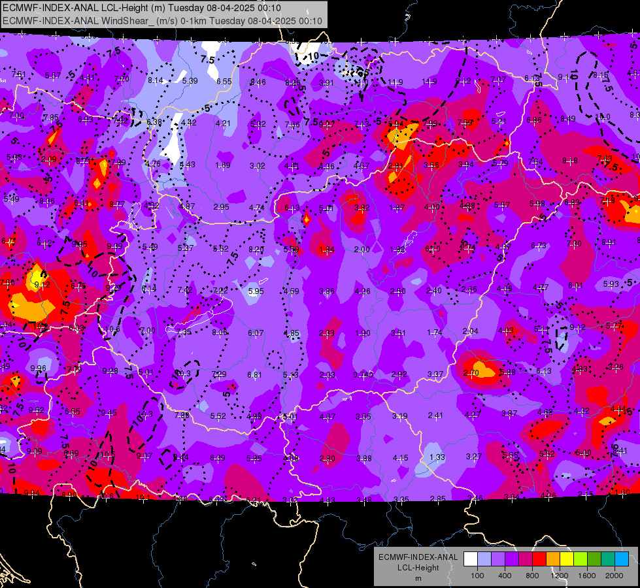Click the legend tick label 2000
The width and height of the screenshot is (640, 588).
point(615,576)
